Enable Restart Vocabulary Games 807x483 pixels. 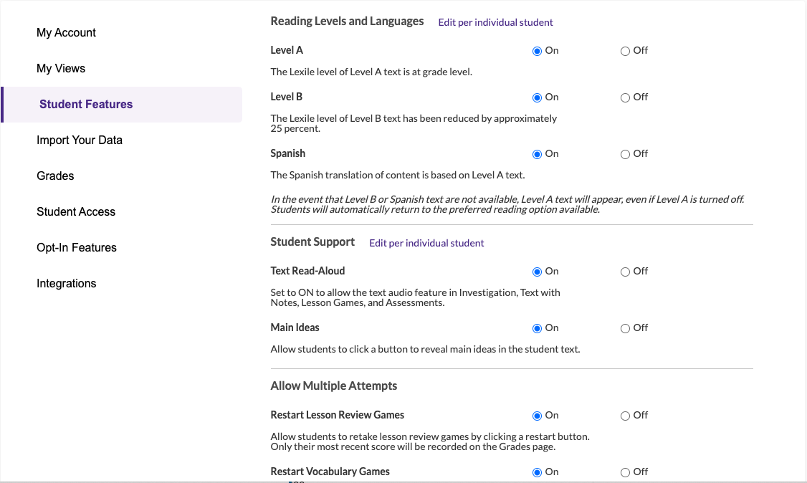(537, 472)
